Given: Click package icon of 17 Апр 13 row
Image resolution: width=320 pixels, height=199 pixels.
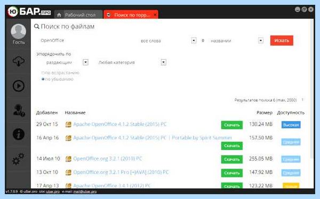Looking at the screenshot, I should (x=68, y=186).
